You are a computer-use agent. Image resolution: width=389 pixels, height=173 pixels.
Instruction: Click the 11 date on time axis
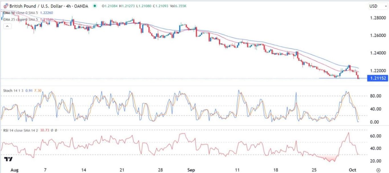238,170
